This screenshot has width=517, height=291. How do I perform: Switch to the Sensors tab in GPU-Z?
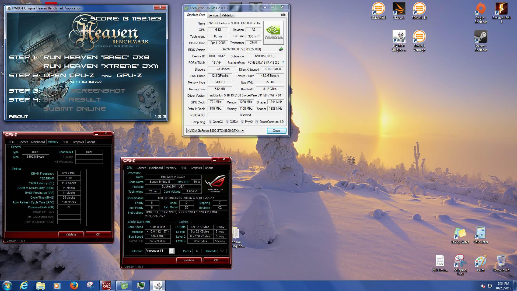tap(213, 15)
